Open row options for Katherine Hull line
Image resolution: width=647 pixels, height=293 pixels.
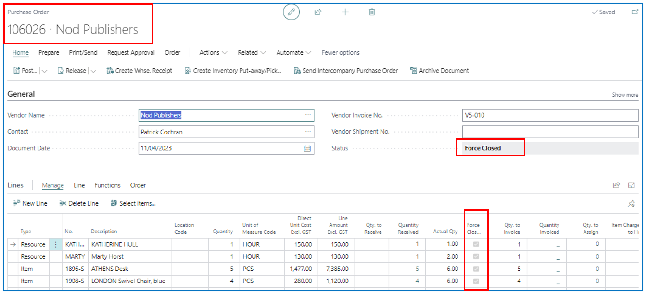click(x=56, y=244)
